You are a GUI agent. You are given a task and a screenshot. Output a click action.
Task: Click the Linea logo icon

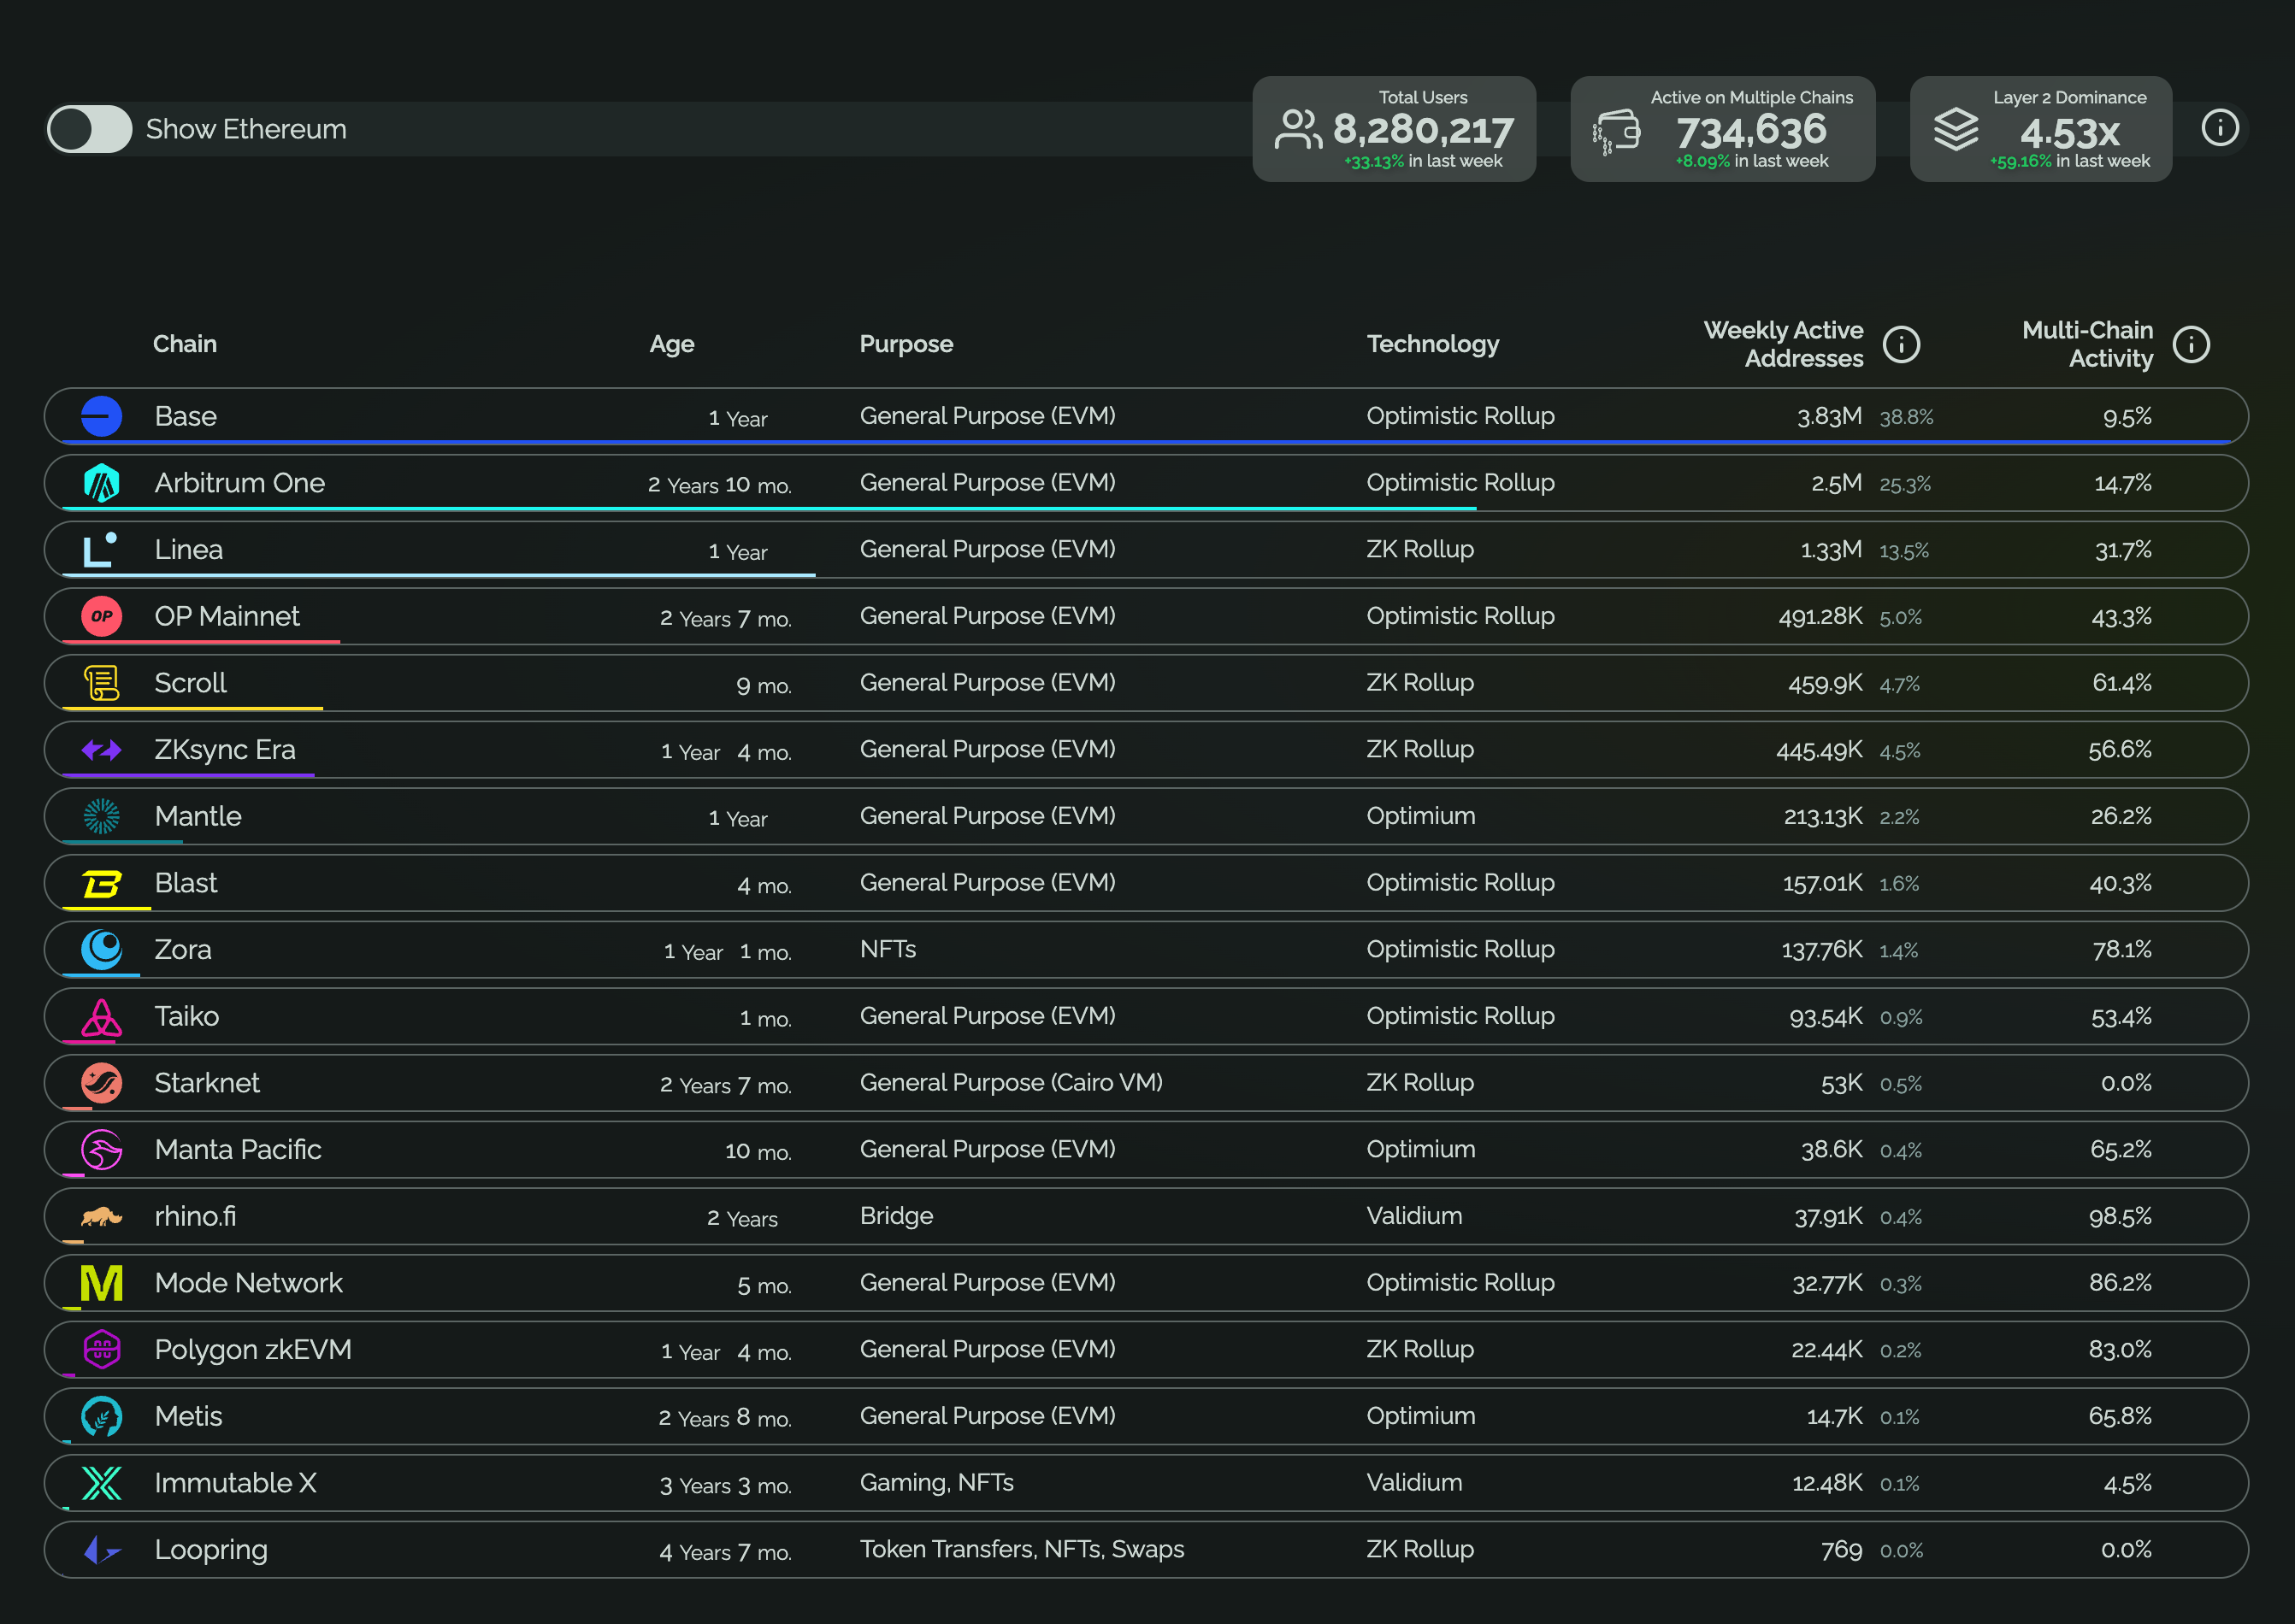click(101, 550)
